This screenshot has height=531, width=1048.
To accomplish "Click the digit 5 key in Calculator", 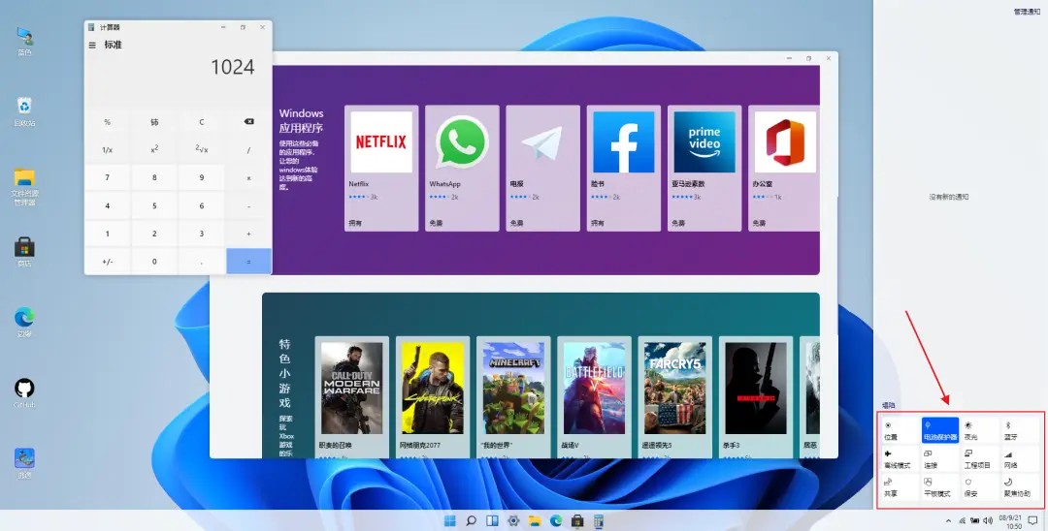I will (x=154, y=205).
